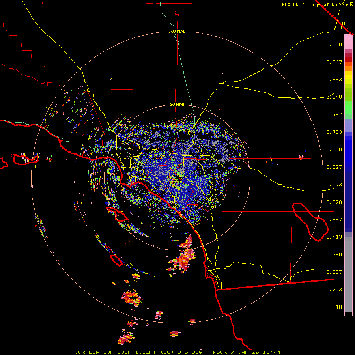The image size is (355, 355).
Task: Click the 1.000 scale value
Action: (334, 44)
